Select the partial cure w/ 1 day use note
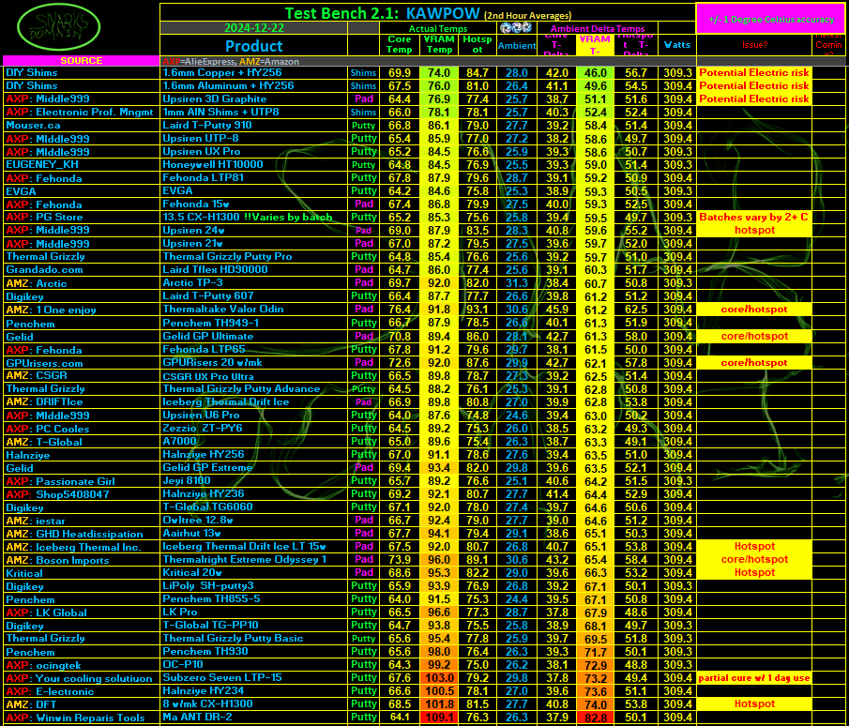849x726 pixels. pyautogui.click(x=754, y=678)
